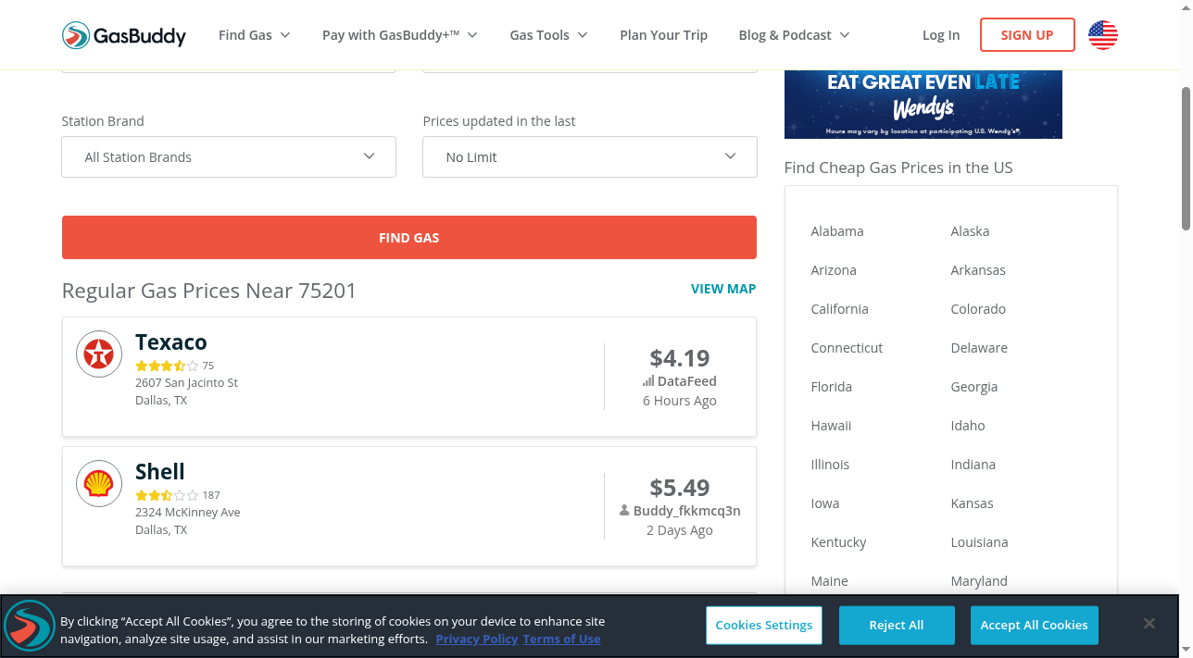Click the red FIND GAS button
This screenshot has height=658, width=1193.
409,238
